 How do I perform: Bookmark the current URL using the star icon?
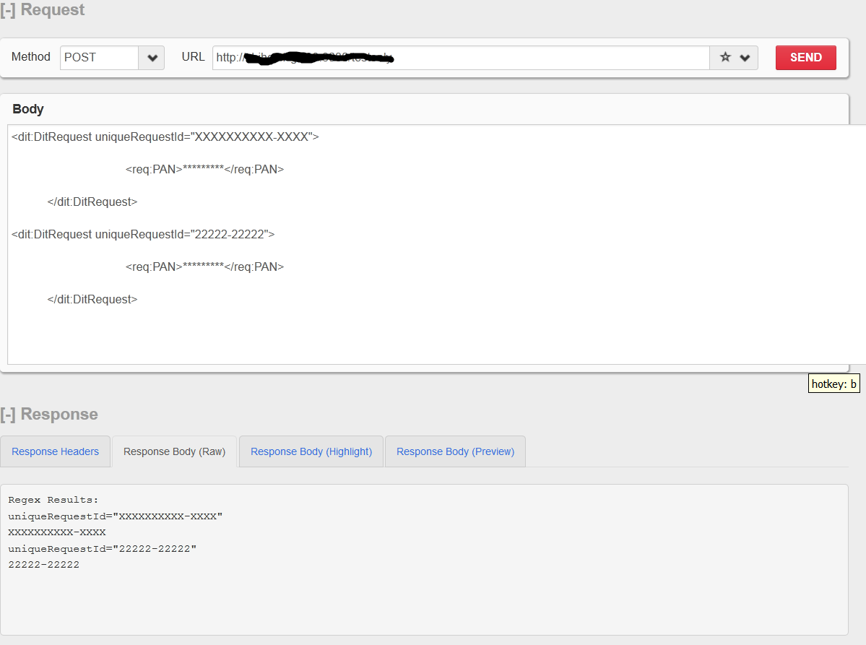point(724,57)
